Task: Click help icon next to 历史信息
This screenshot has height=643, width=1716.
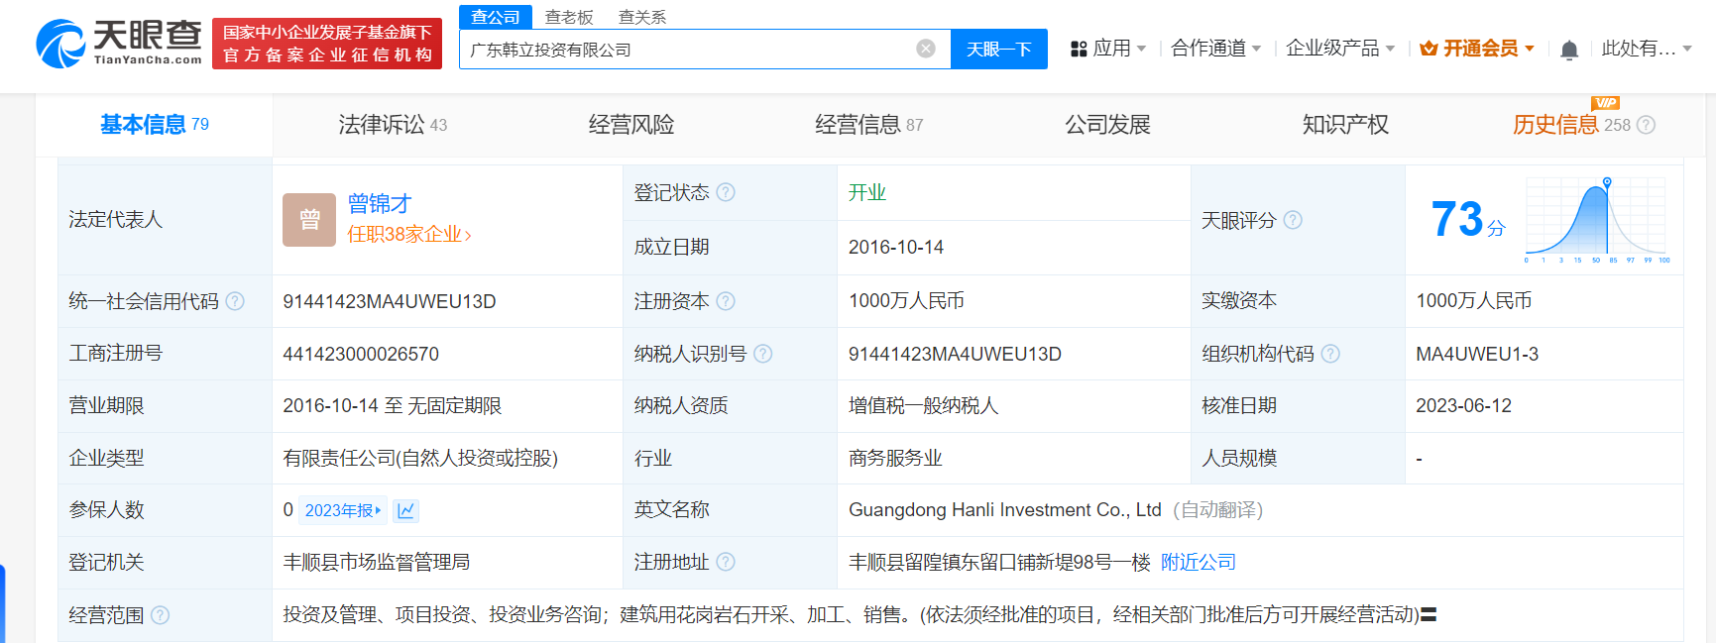Action: 1646,125
